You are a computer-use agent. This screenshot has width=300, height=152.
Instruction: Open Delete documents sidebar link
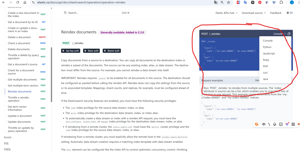pos(19,49)
